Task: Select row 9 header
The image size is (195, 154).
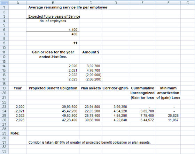Action: coord(4,43)
